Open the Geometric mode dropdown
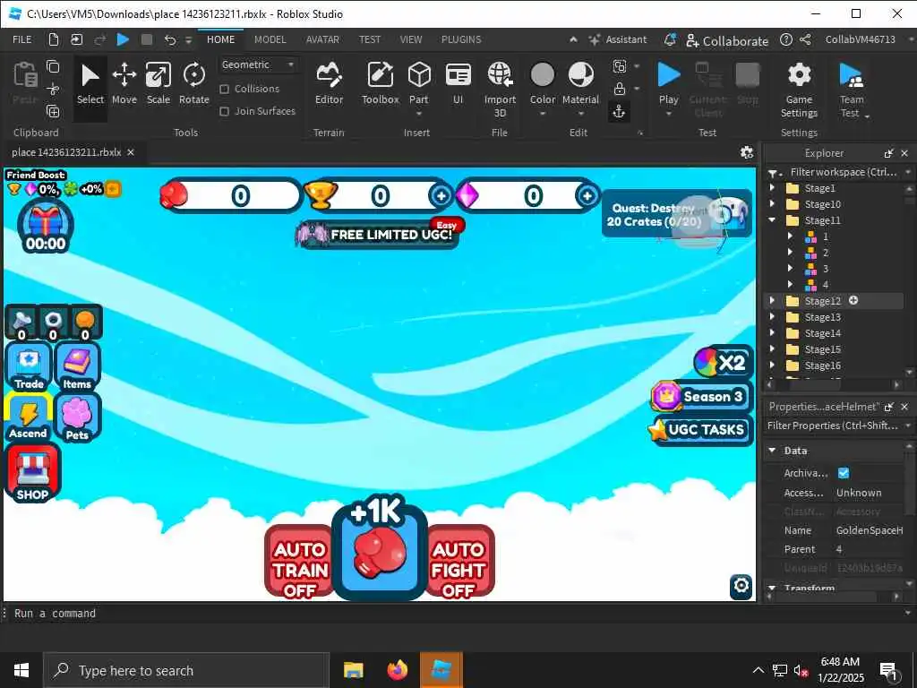This screenshot has width=917, height=688. (258, 64)
